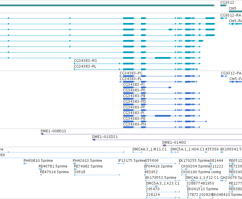Select CG34383-PK protein label
This screenshot has width=242, height=199.
135,90
